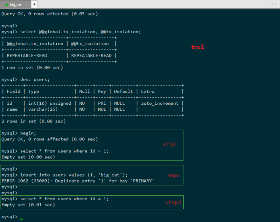The height and width of the screenshot is (222, 280).
Task: Click 'Query OK, 0 rows affected (0.00 sec)' line
Action: (50, 139)
